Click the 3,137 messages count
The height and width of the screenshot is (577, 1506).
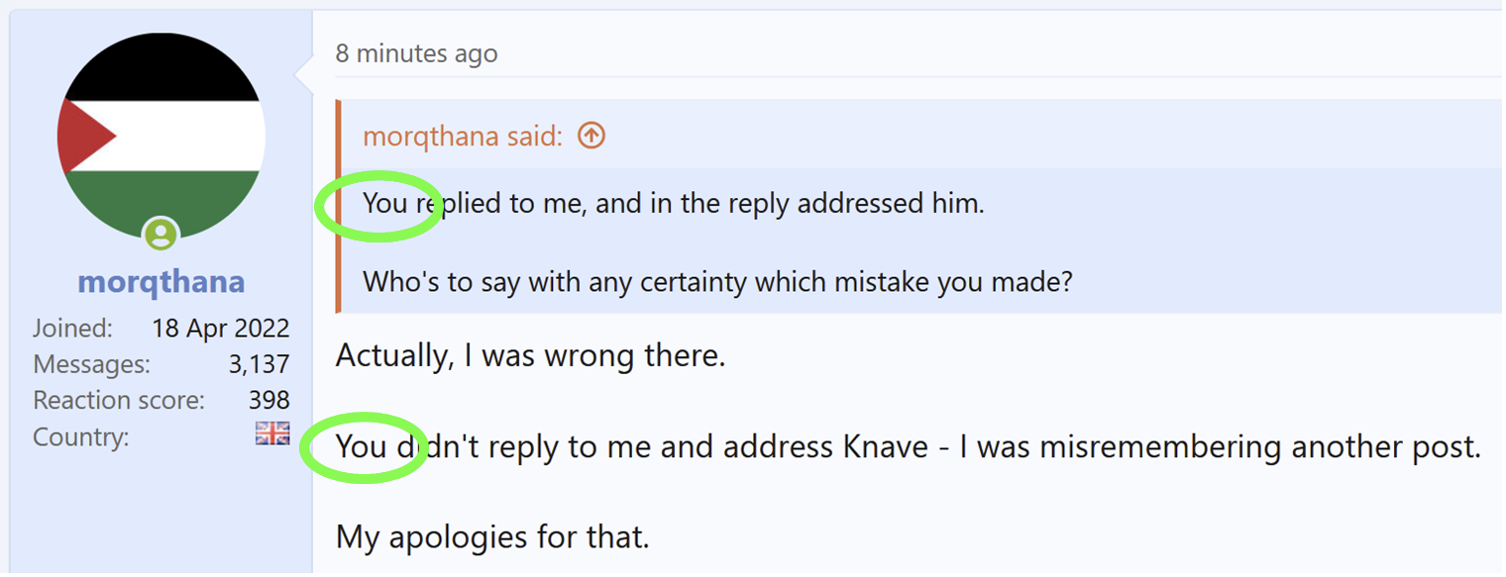pos(259,364)
